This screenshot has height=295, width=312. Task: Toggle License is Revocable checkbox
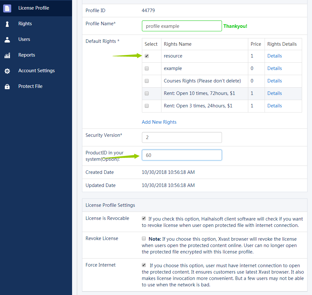144,218
